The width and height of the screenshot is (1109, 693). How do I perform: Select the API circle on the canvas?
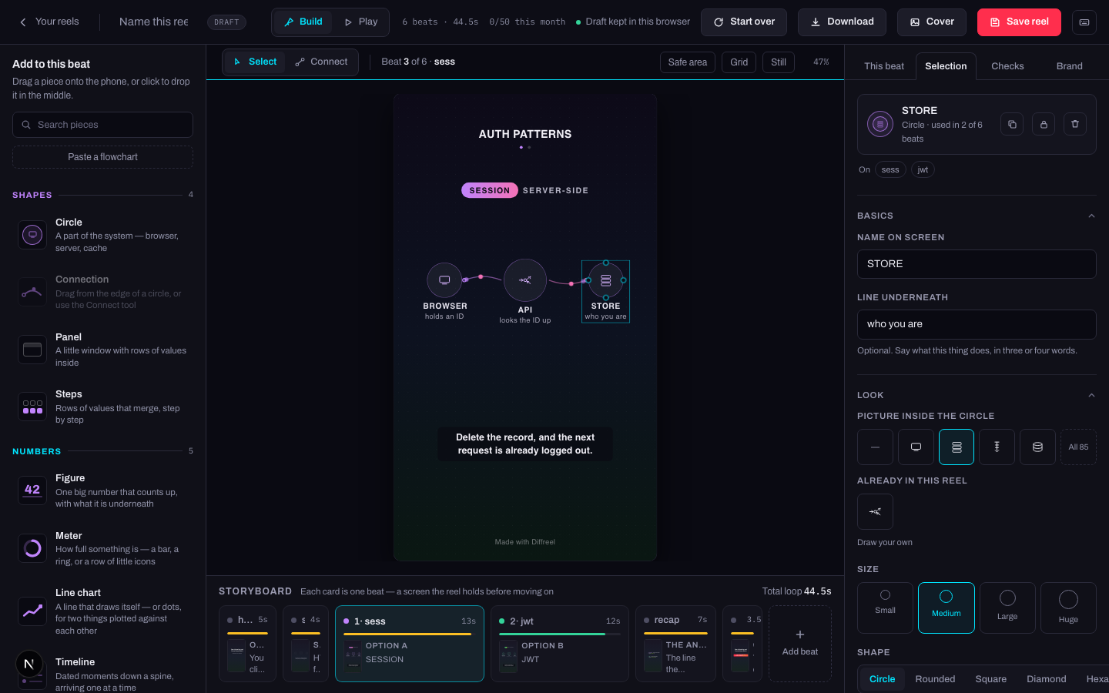(525, 280)
